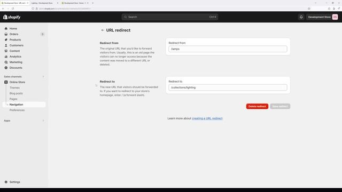Open Preferences under Online Store
Screen dimensions: 342x192
coord(17,110)
